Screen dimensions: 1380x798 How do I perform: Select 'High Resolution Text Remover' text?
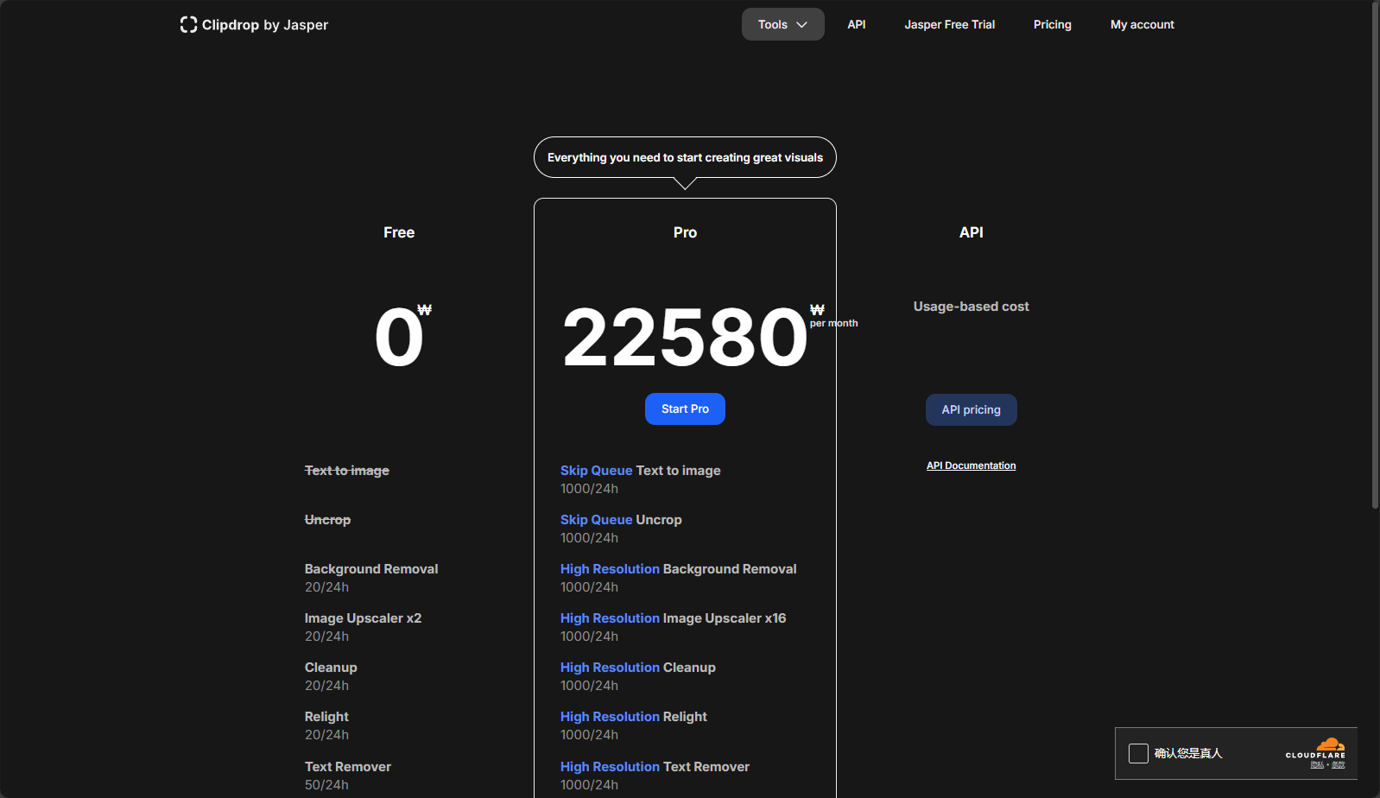(655, 767)
